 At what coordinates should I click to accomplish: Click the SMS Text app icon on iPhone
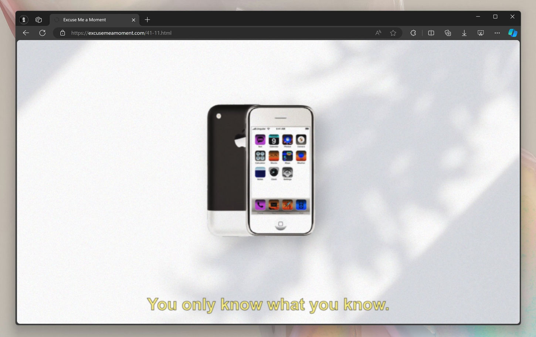[x=260, y=140]
